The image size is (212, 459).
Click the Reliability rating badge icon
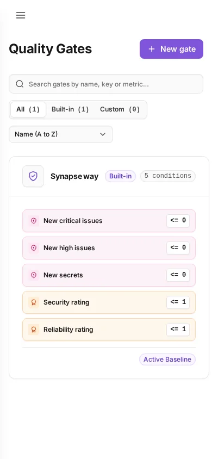pos(34,330)
